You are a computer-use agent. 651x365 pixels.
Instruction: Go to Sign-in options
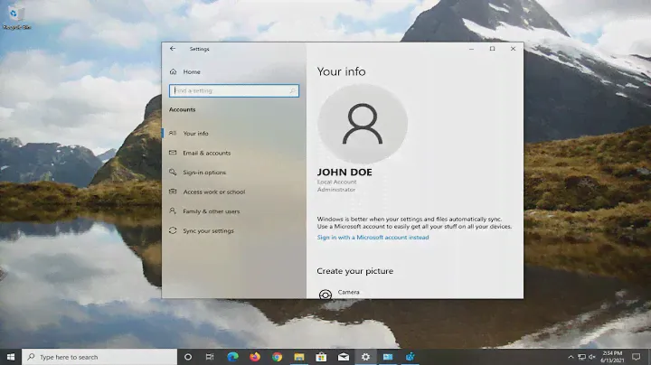click(204, 173)
